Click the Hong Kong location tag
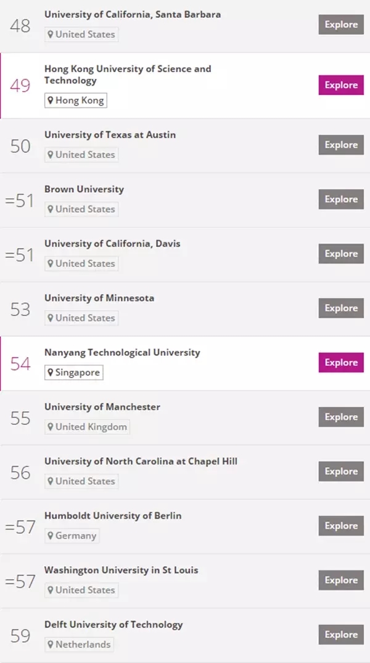 [76, 100]
